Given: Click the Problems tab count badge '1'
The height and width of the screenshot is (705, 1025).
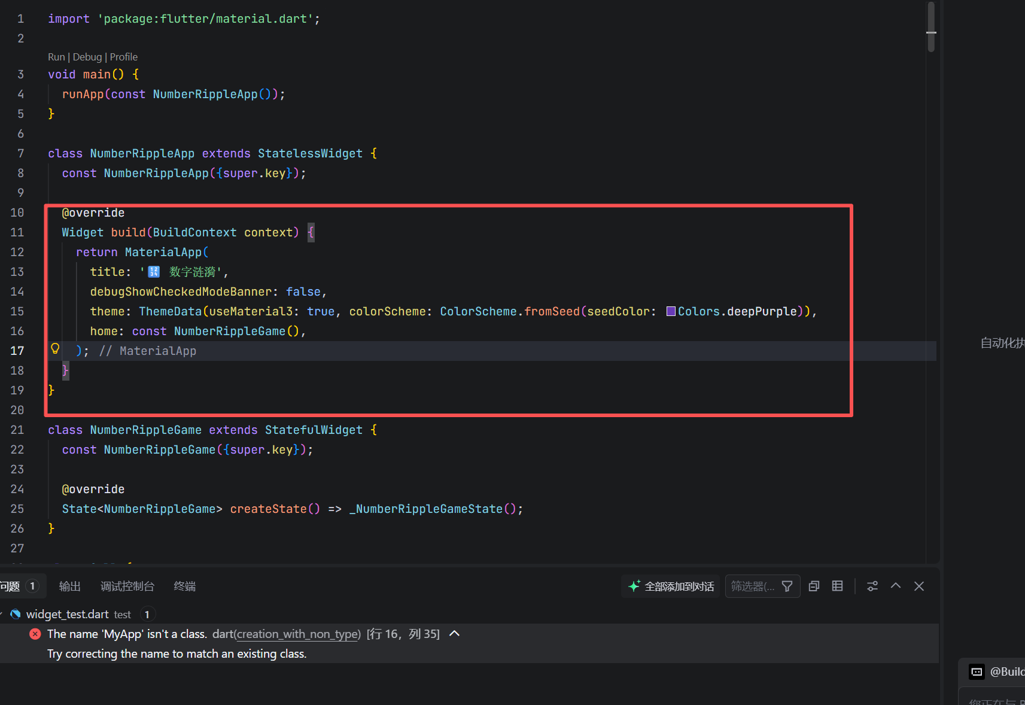Looking at the screenshot, I should [32, 587].
